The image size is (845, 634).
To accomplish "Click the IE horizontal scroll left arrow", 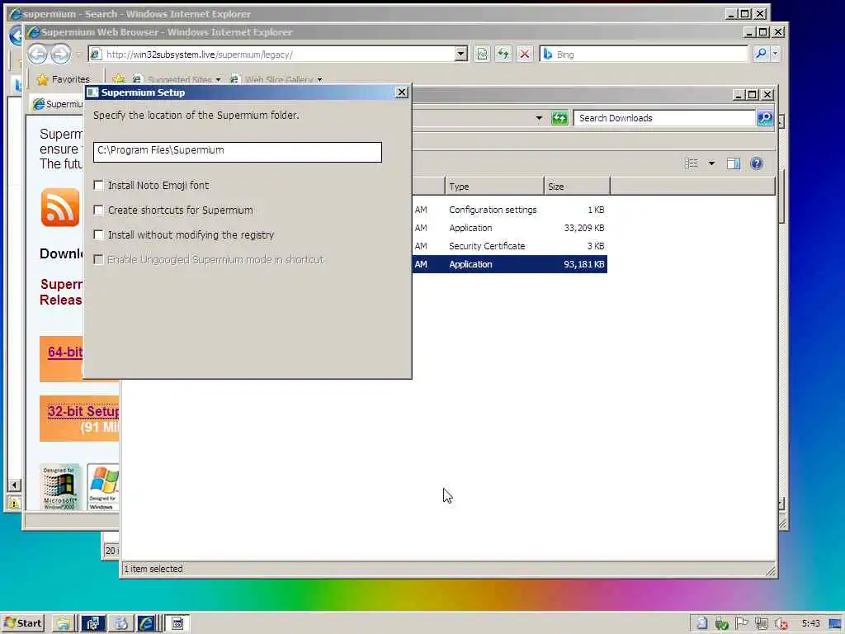I will pos(15,485).
